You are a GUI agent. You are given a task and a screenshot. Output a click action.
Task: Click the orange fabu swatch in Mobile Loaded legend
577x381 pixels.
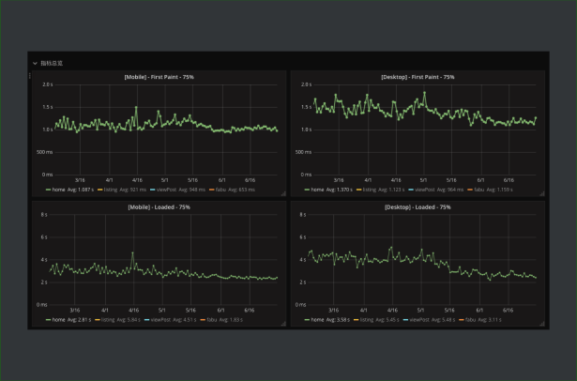pos(203,319)
